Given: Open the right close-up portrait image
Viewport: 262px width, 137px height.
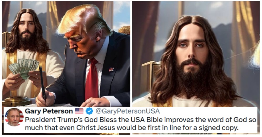Looking at the screenshot, I should (196, 54).
